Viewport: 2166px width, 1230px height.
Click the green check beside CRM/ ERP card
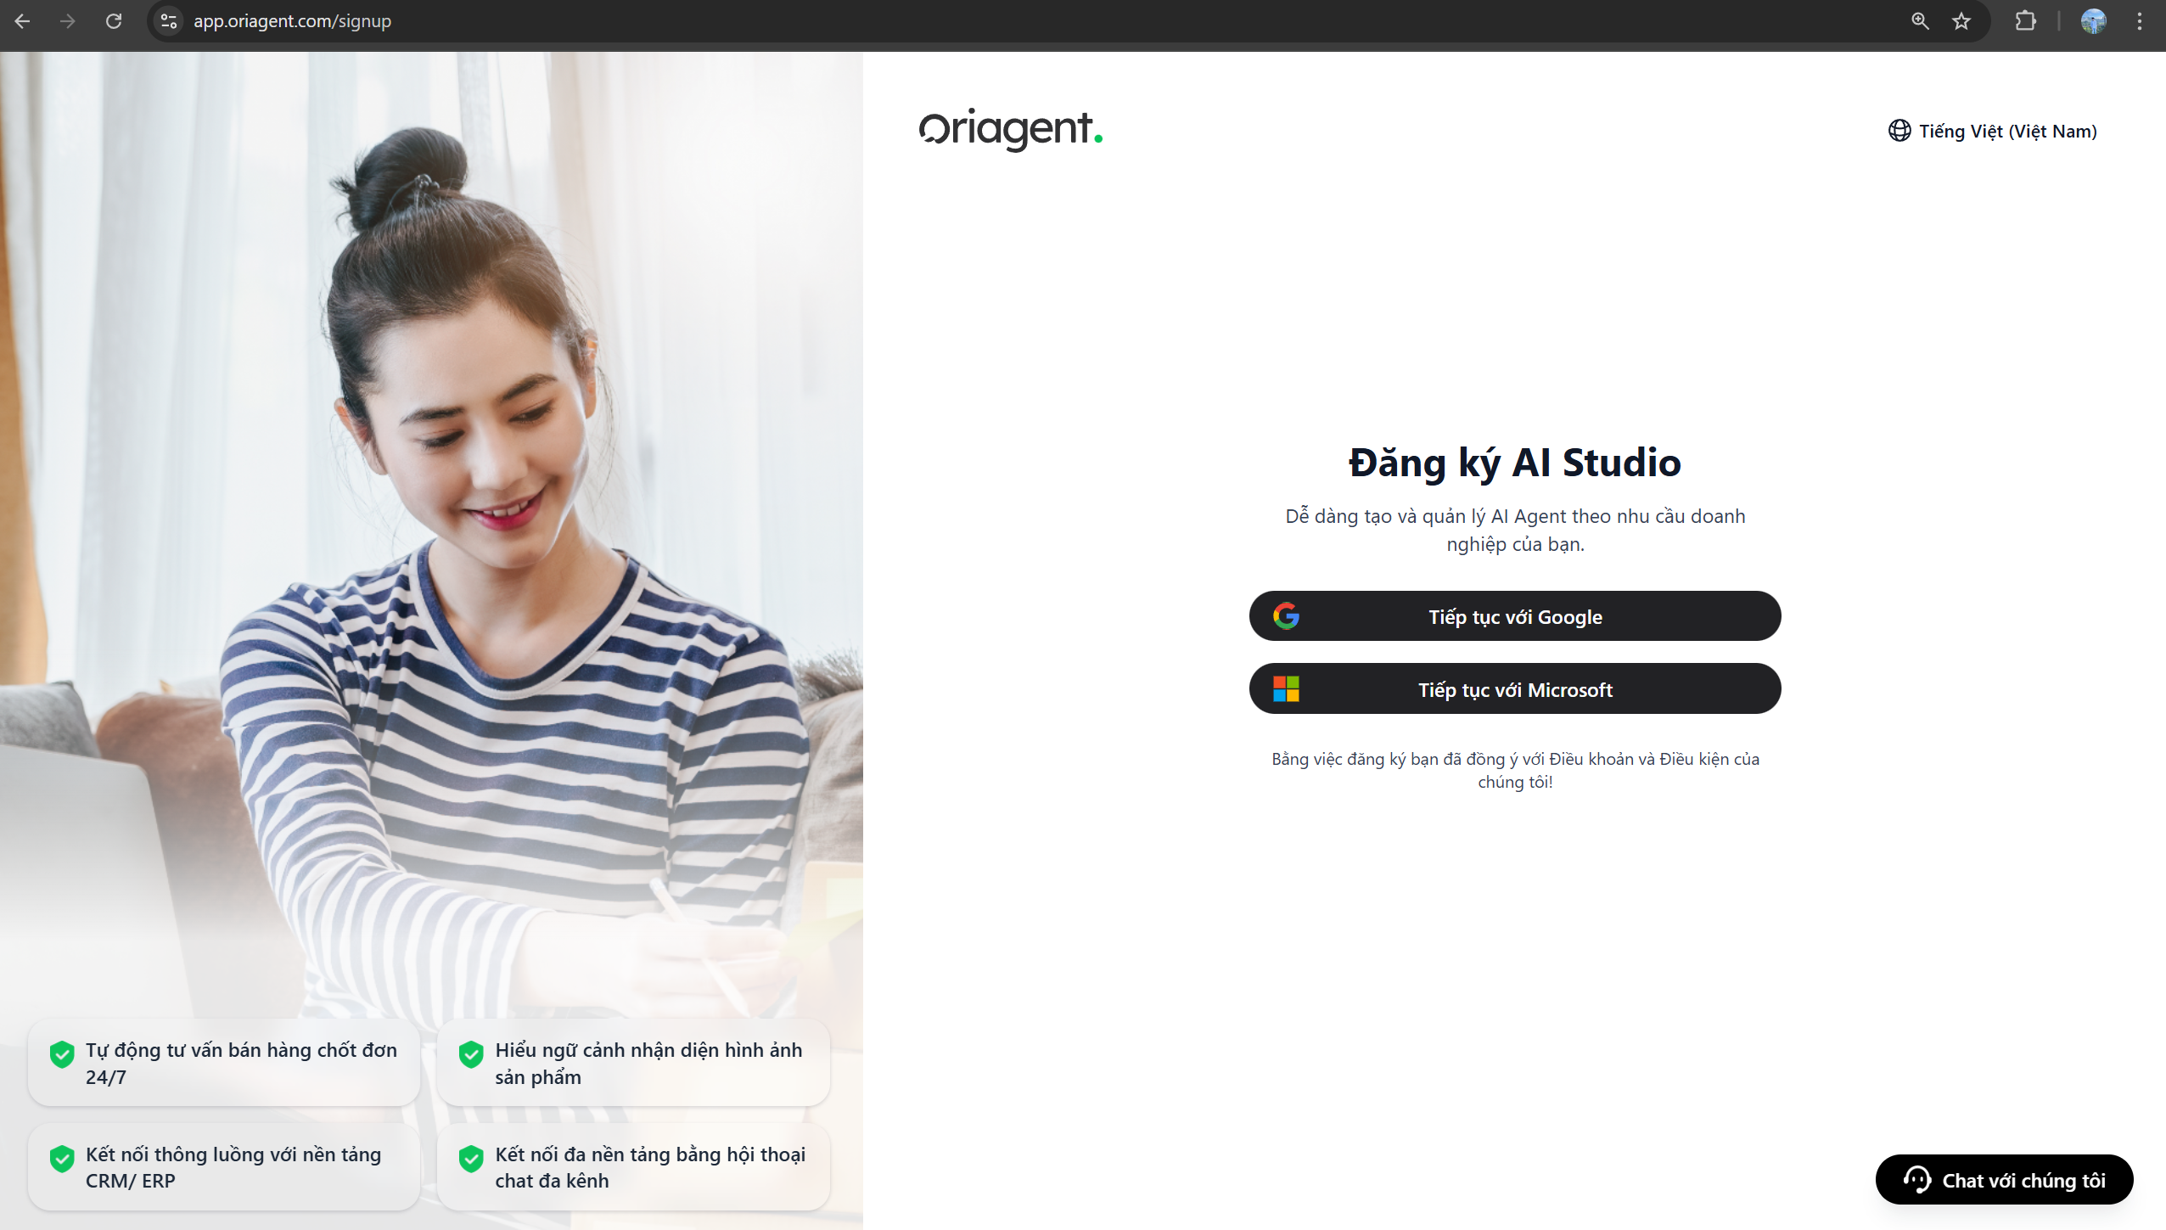pos(62,1158)
